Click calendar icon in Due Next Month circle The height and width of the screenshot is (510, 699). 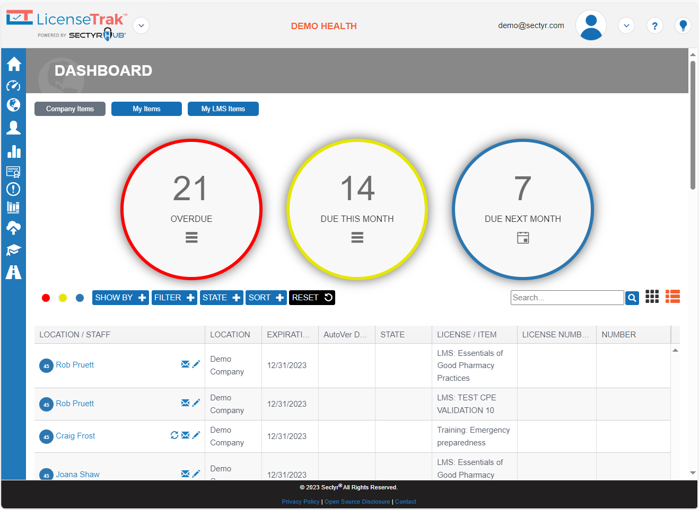(x=523, y=238)
